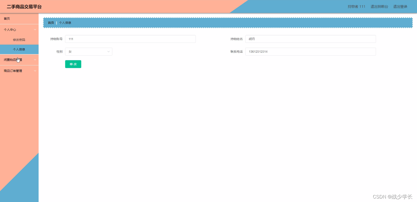This screenshot has height=202, width=417.
Task: Expand 商品订单管理 sidebar menu
Action: (x=19, y=71)
